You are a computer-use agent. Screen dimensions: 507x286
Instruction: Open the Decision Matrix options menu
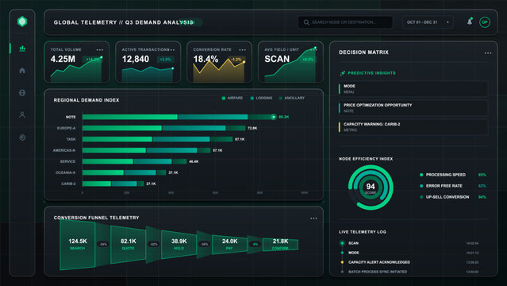tap(488, 52)
